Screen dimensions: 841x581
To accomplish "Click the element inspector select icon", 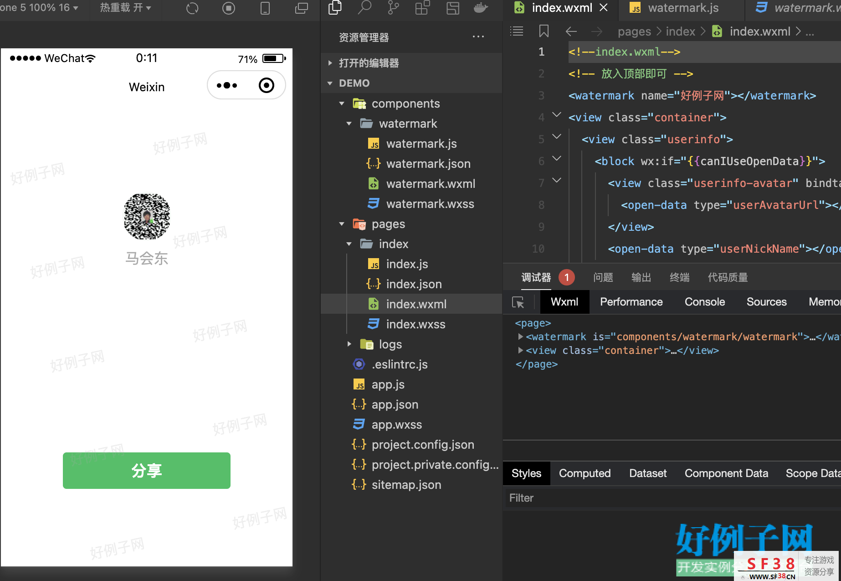I will 518,302.
